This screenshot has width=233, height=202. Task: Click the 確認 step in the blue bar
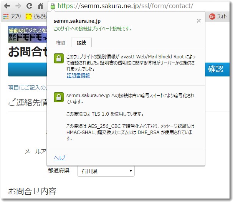point(215,69)
